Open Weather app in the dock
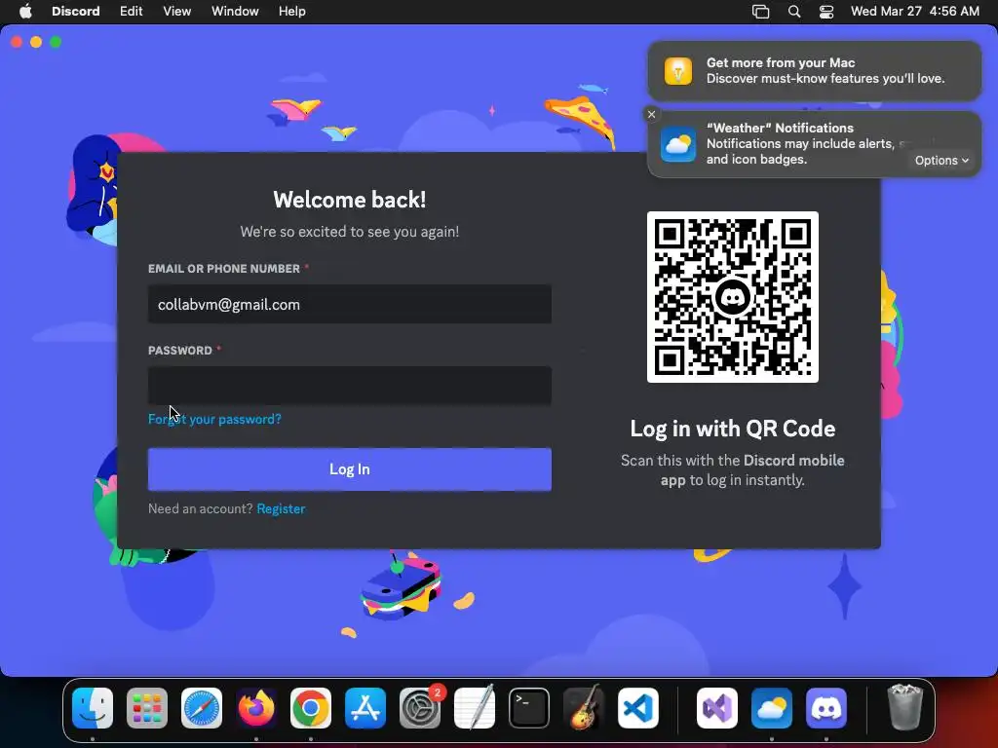The width and height of the screenshot is (998, 748). [x=772, y=708]
